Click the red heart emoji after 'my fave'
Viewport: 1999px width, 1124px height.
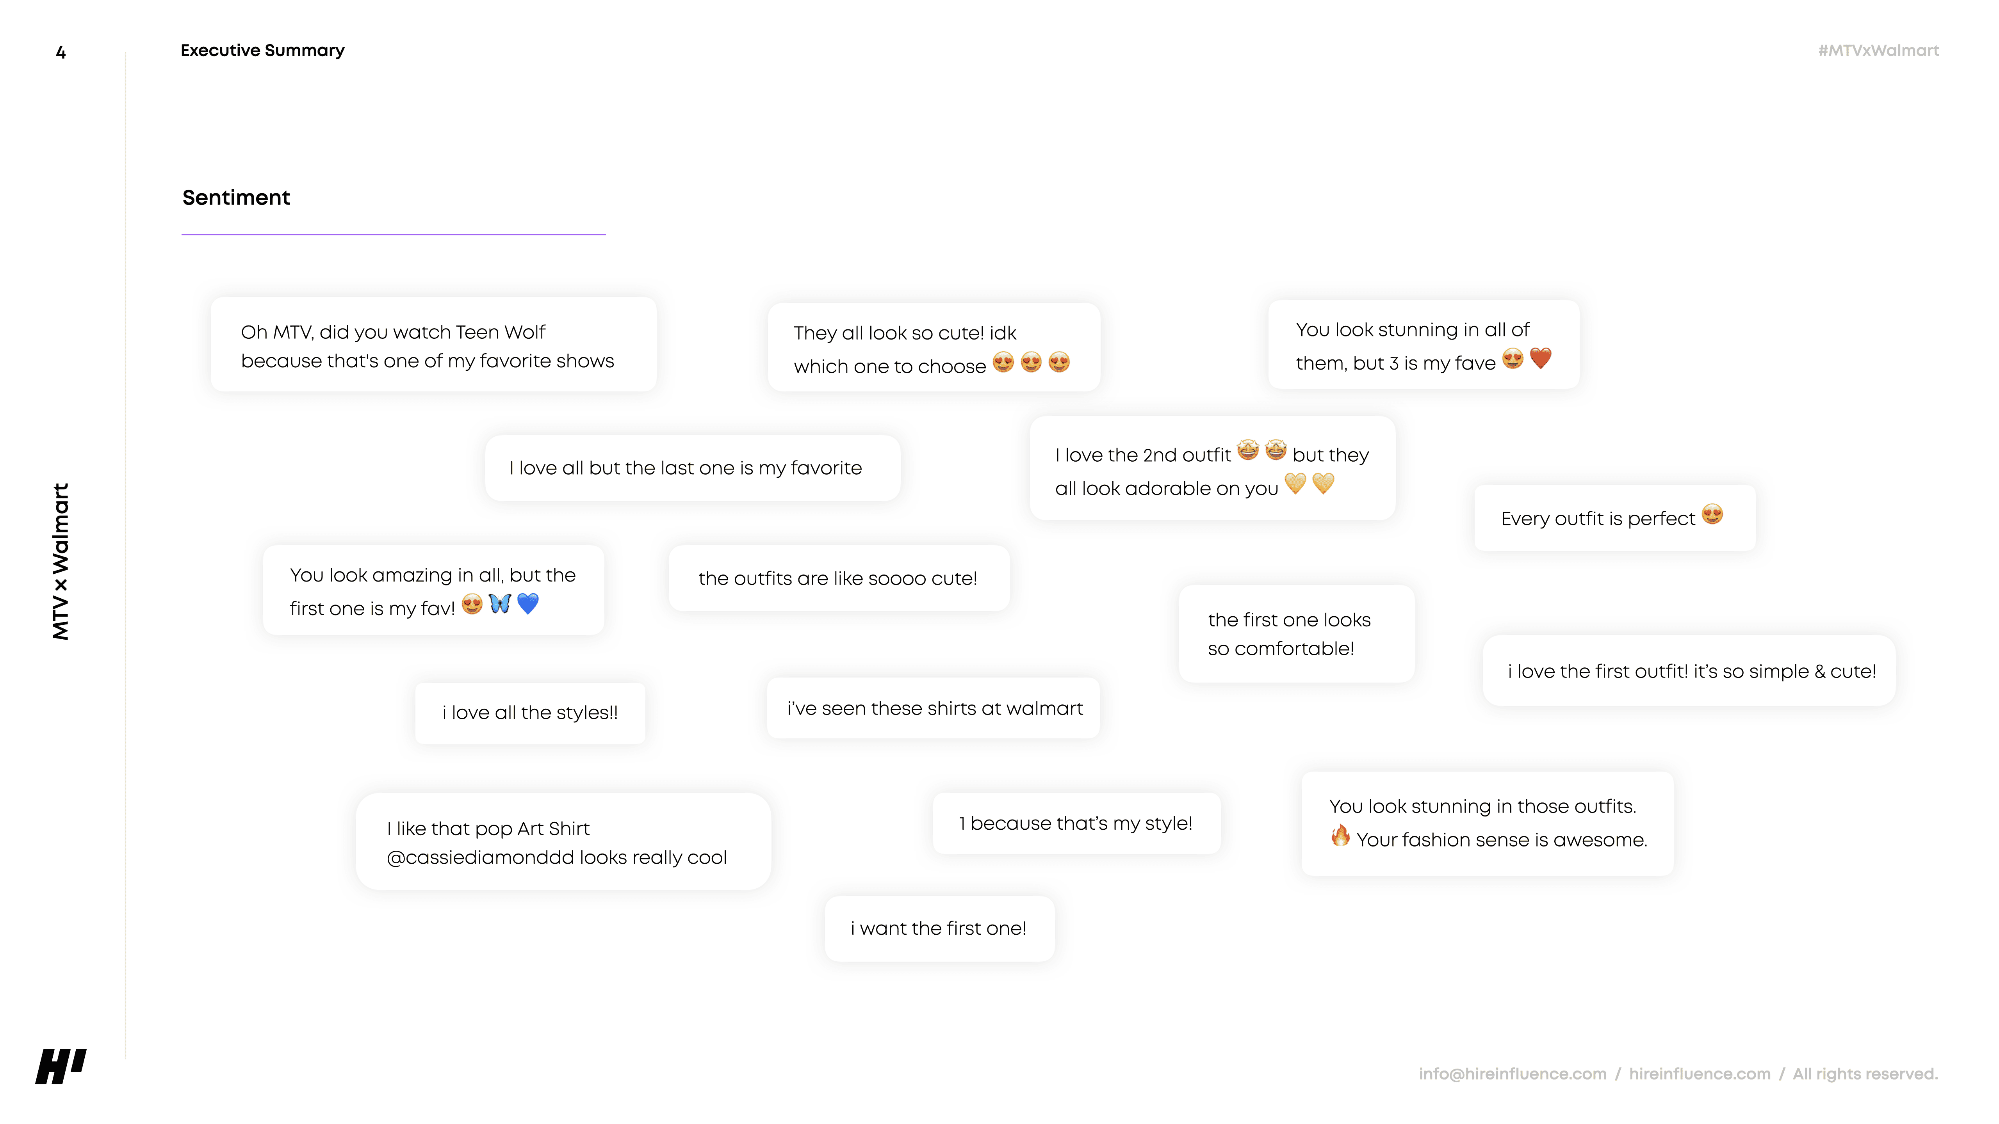click(x=1540, y=358)
